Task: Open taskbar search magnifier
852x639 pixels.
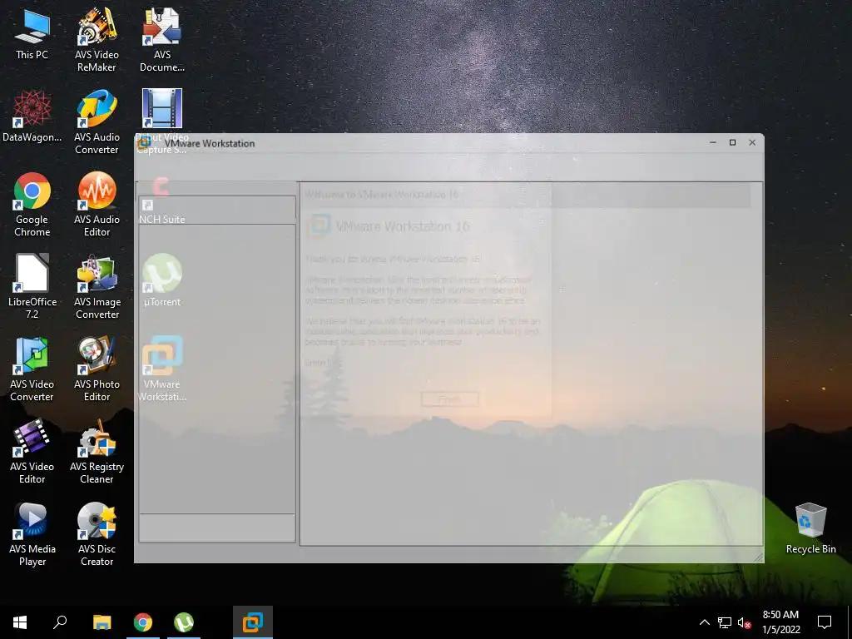Action: click(x=60, y=622)
